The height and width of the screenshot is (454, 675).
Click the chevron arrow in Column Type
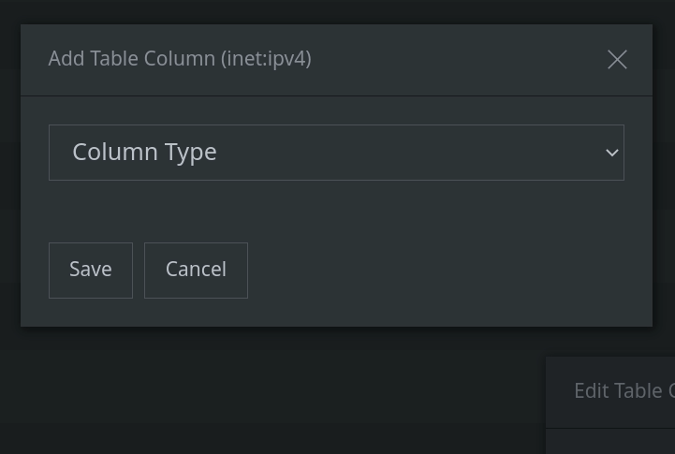611,153
